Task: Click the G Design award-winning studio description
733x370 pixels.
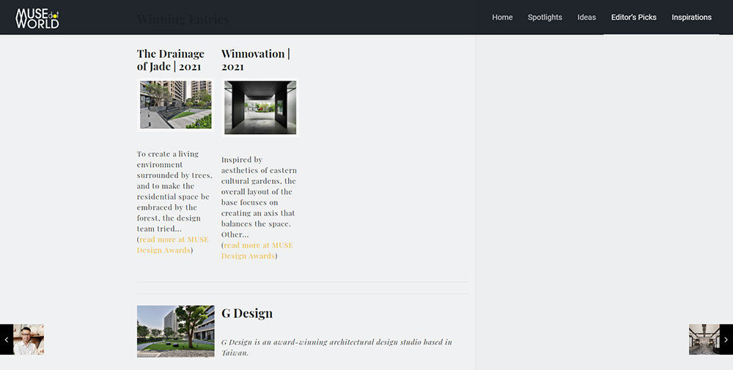Action: coord(336,347)
